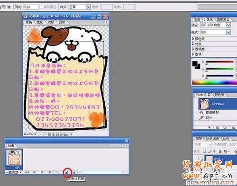
Task: Click the lock position cross icon
Action: 215,151
